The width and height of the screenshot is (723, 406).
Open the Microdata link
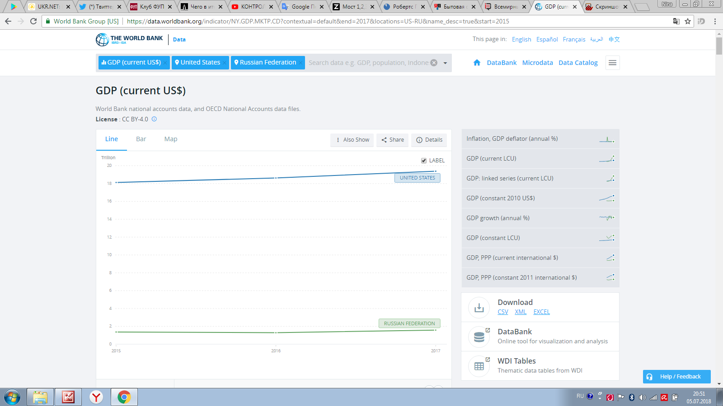pos(538,63)
